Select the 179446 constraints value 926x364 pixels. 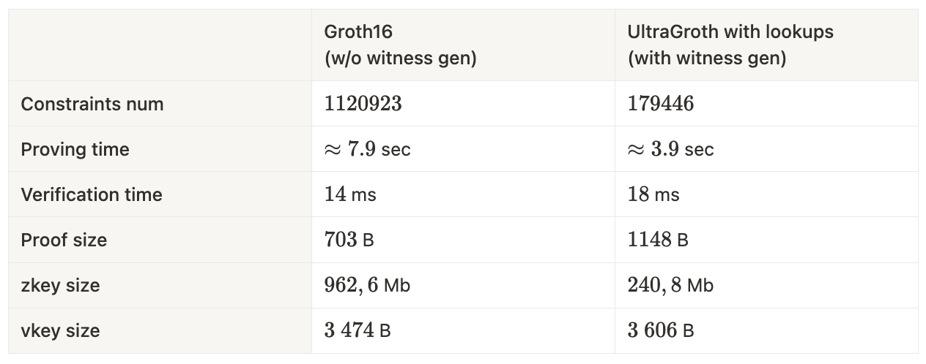point(661,104)
